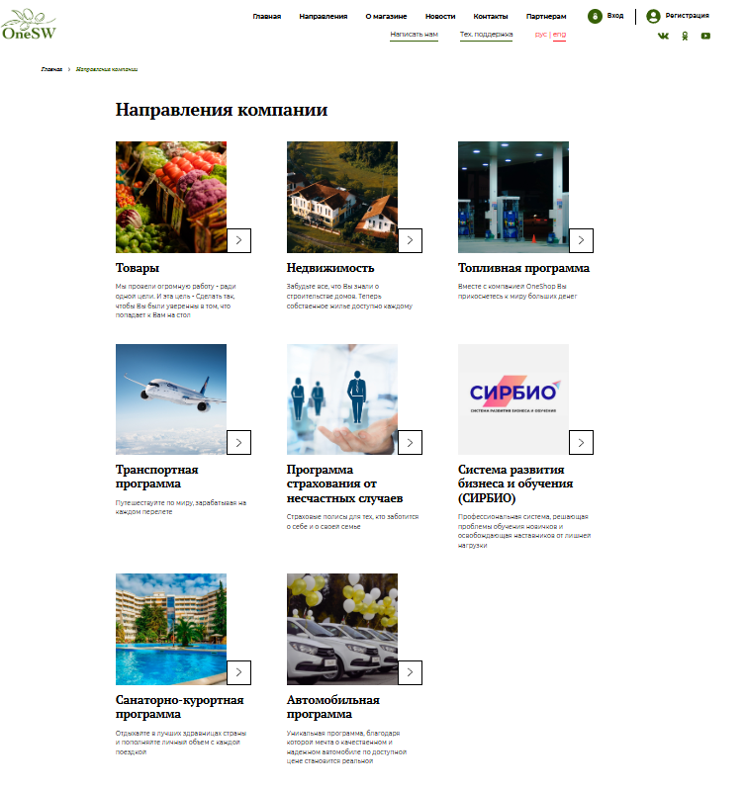Viewport: 745px width, 790px height.
Task: Click description 'Забудьте все, что Вы знали'
Action: tap(349, 297)
